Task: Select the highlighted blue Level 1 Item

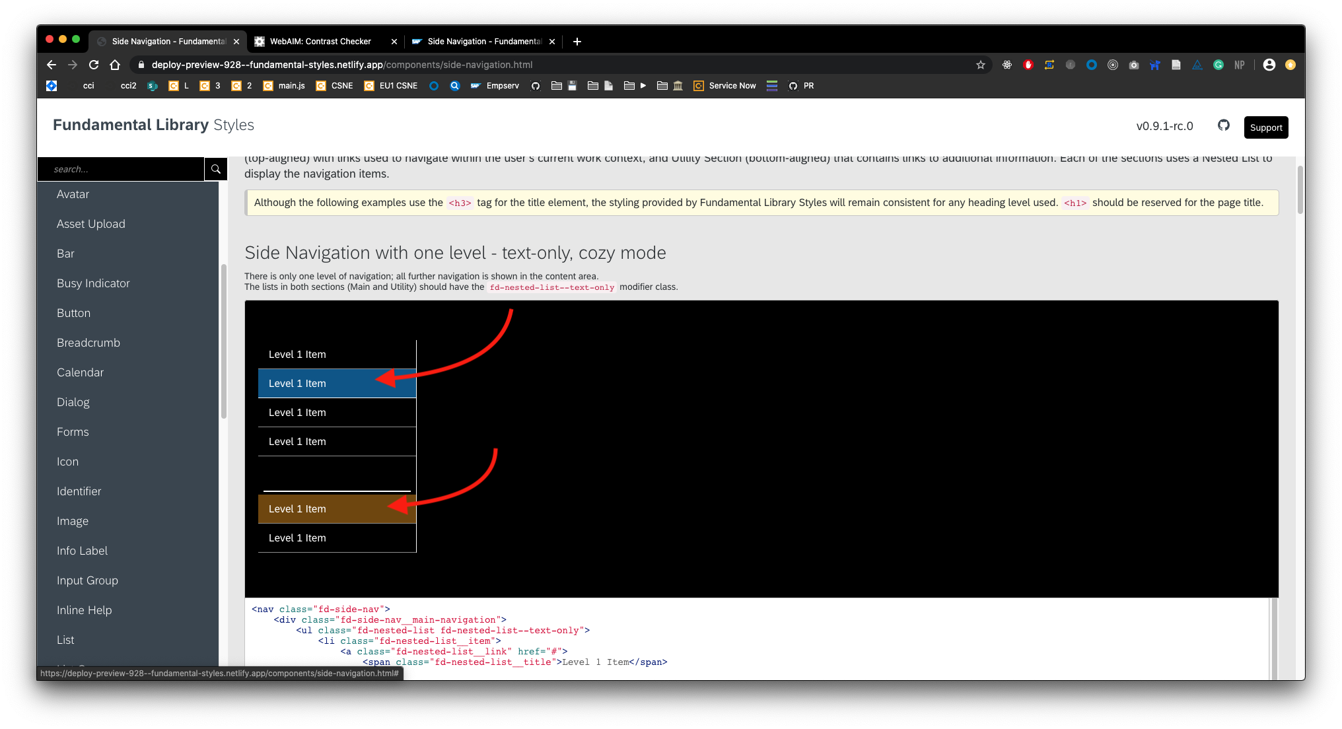Action: tap(297, 383)
